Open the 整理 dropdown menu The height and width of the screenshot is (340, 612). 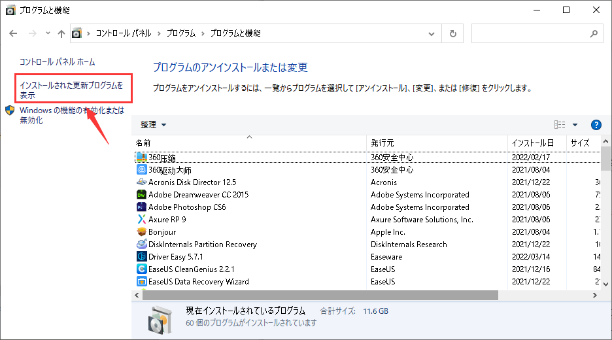point(153,124)
